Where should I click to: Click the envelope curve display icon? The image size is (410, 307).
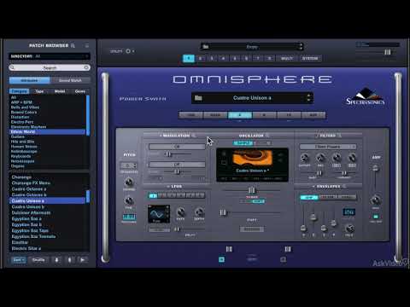pos(348,212)
